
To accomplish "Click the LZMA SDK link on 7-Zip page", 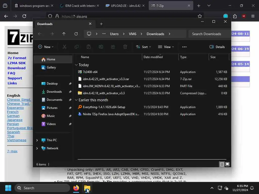I will tap(16, 63).
